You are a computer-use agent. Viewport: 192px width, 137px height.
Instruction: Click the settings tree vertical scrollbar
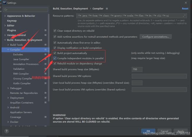tap(49, 58)
